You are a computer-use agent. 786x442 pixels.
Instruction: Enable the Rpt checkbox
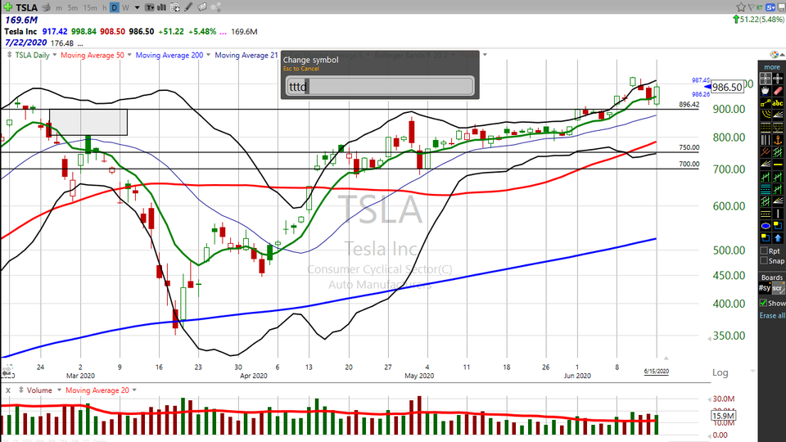pyautogui.click(x=765, y=250)
